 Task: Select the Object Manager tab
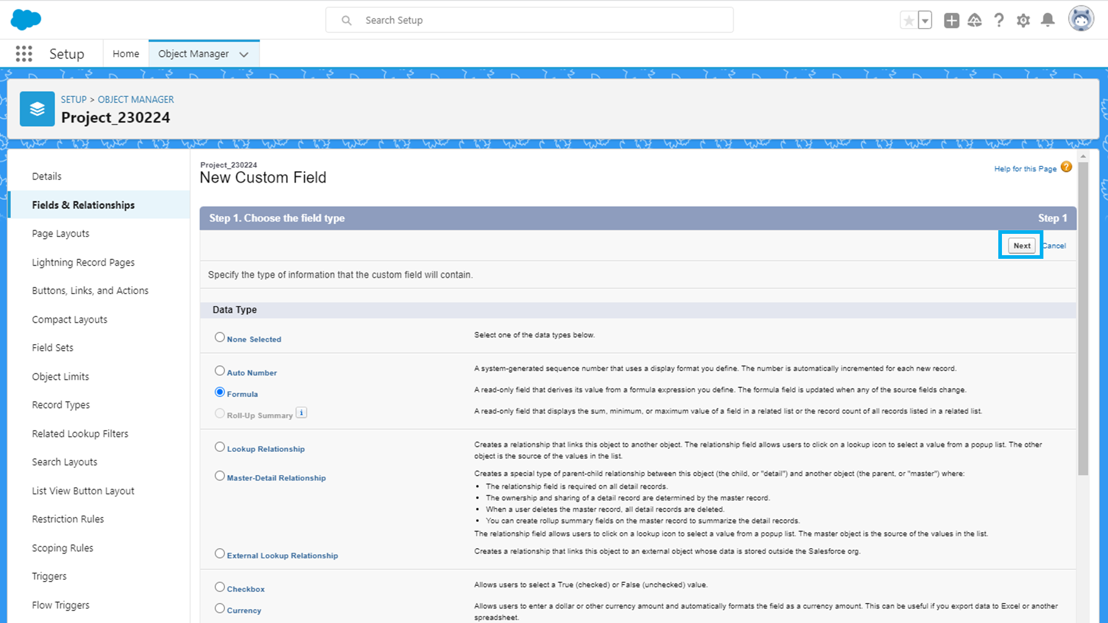[x=193, y=54]
